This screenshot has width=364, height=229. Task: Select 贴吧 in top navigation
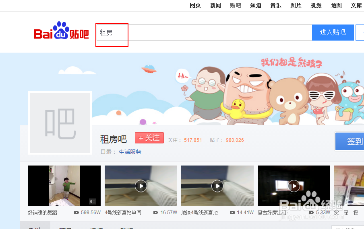[236, 5]
